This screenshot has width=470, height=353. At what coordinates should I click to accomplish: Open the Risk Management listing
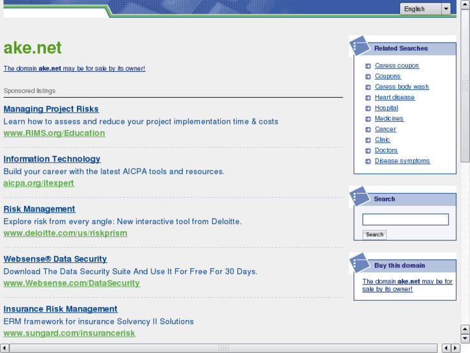click(x=39, y=209)
